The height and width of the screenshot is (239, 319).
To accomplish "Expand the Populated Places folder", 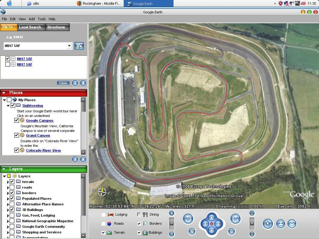I will (8, 199).
